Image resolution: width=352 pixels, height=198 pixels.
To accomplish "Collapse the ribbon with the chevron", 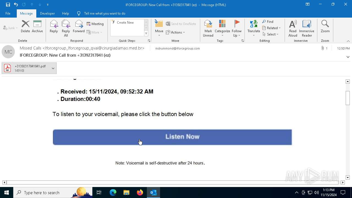I will pyautogui.click(x=348, y=41).
